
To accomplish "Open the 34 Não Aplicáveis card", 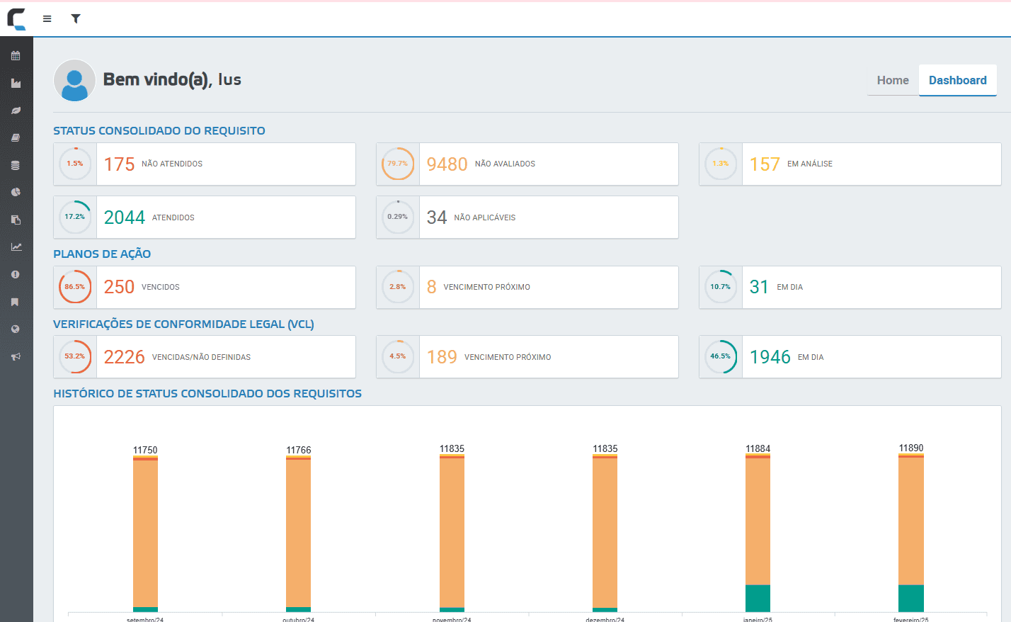I will [x=527, y=217].
